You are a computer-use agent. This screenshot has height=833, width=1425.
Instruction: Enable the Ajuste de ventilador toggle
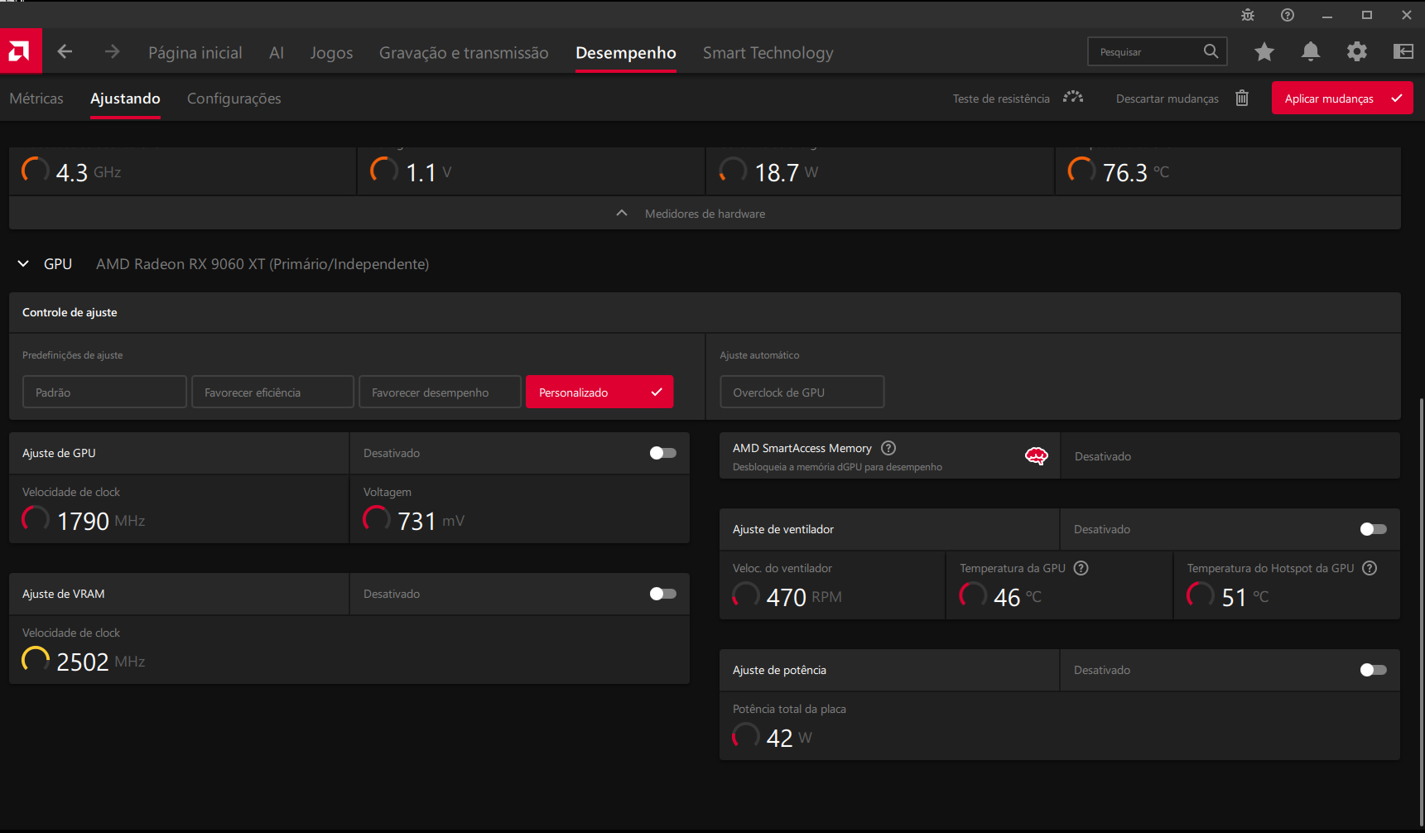[1374, 529]
